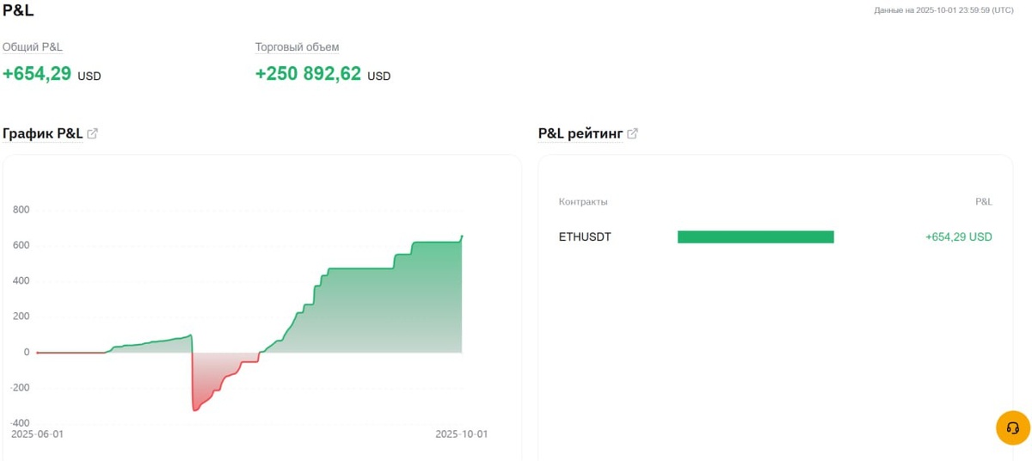Click the P&L рейтинг section heading
This screenshot has height=461, width=1032.
point(580,133)
